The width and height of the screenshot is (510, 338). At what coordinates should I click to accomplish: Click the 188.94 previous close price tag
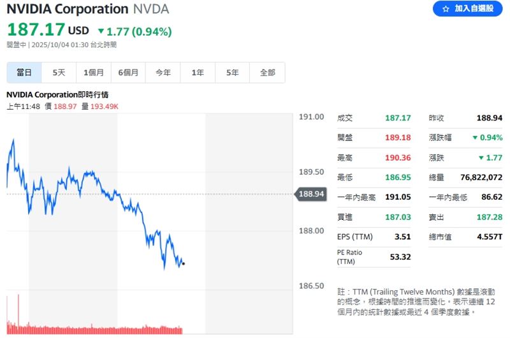point(312,193)
